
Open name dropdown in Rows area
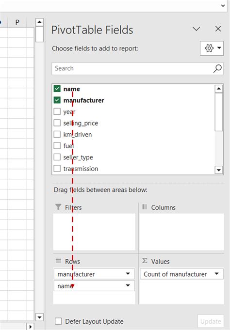(128, 285)
